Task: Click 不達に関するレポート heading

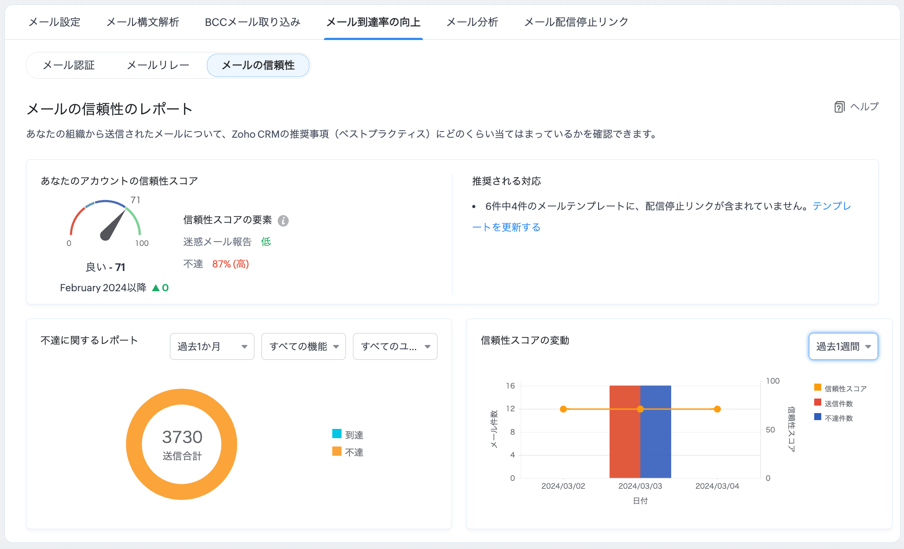Action: (x=89, y=340)
